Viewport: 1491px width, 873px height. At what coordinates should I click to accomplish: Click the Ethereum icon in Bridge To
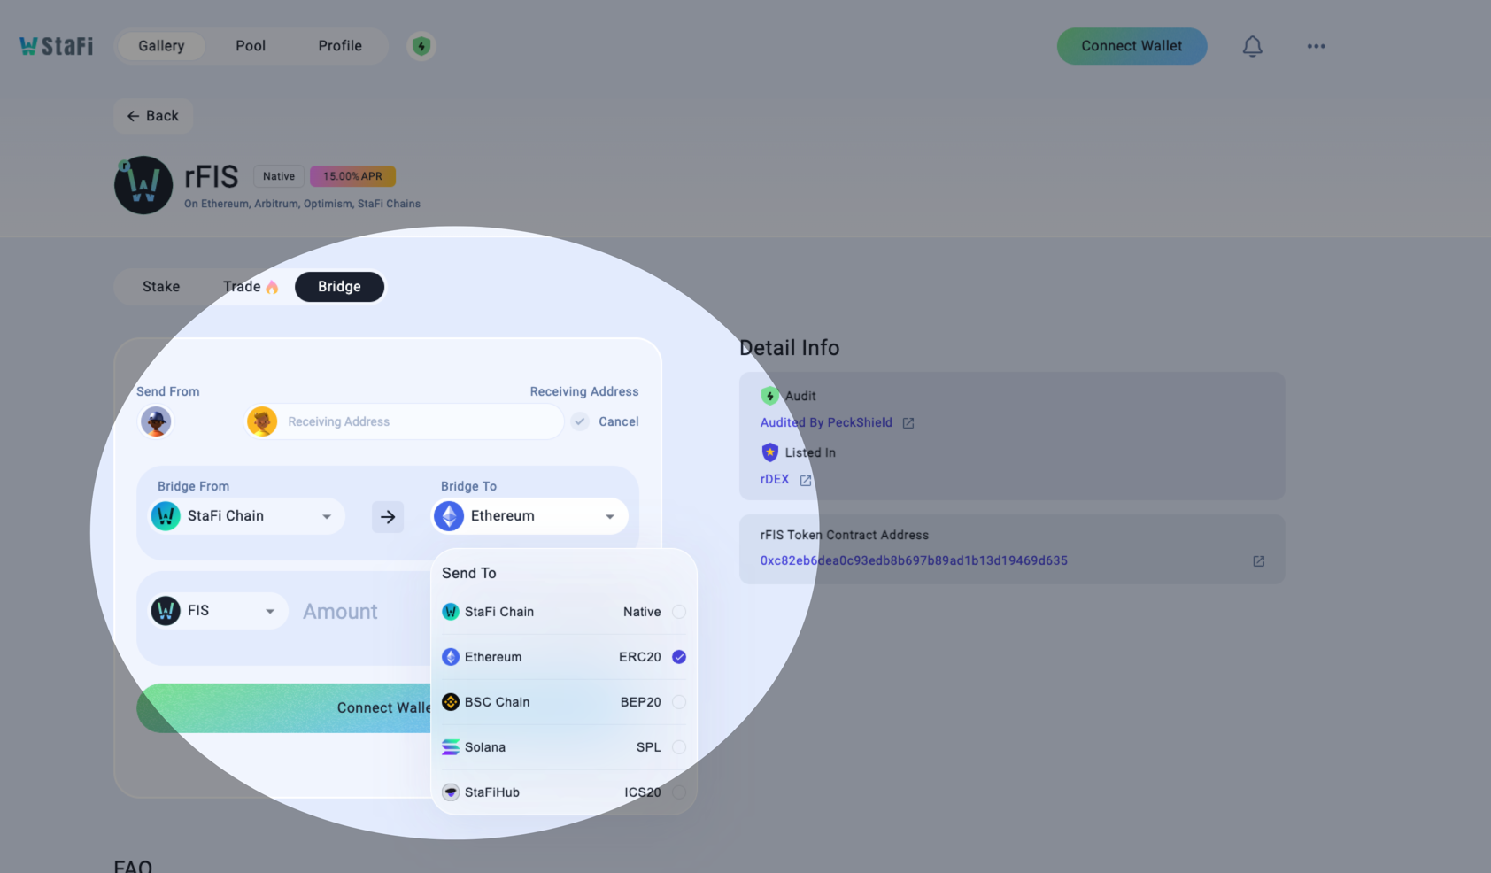click(x=449, y=516)
